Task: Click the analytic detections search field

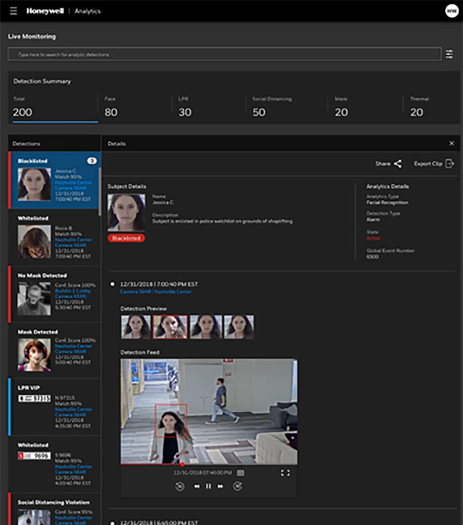Action: [224, 54]
